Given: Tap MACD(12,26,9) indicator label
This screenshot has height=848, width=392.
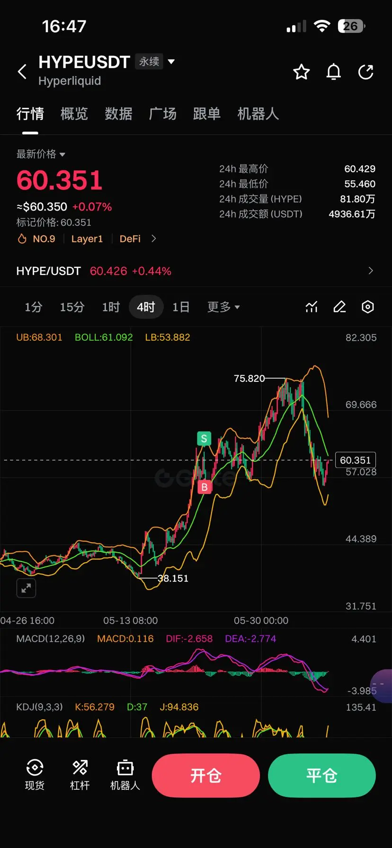Looking at the screenshot, I should tap(51, 639).
